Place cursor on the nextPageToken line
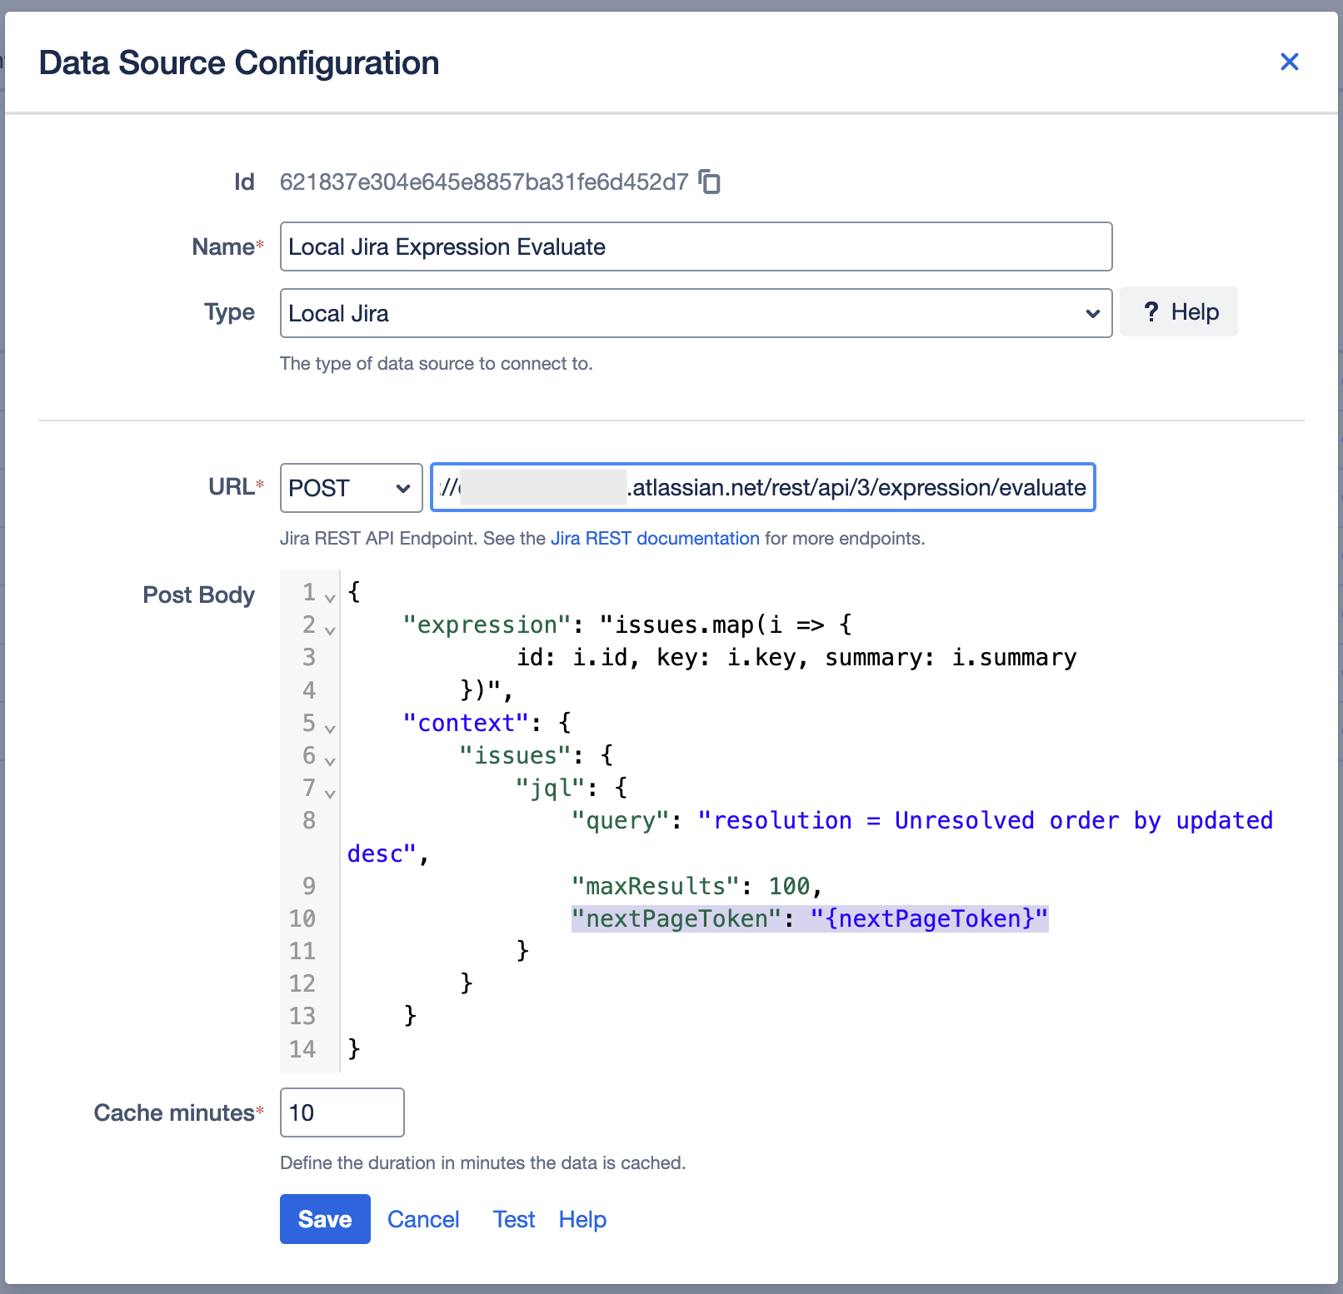 click(808, 918)
